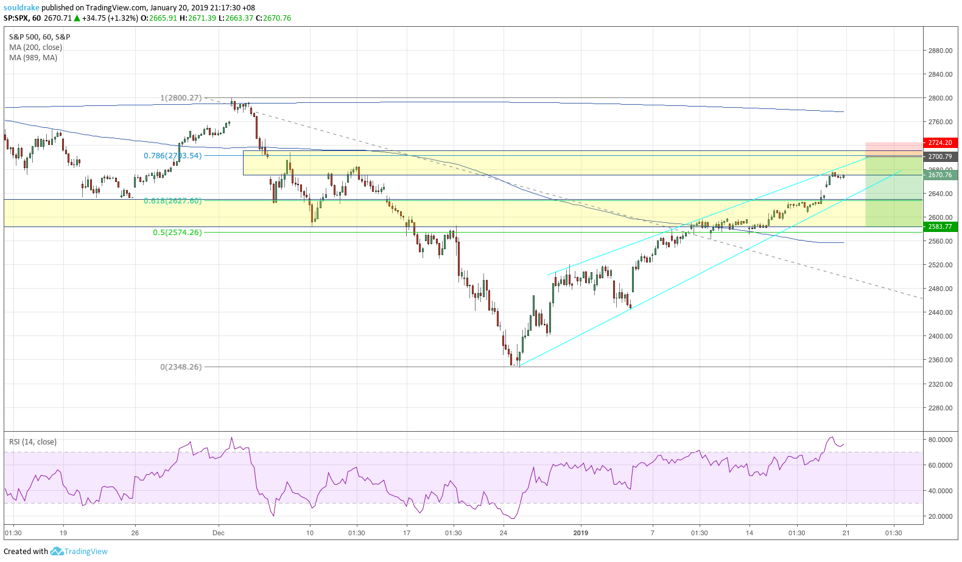Viewport: 962px width, 562px height.
Task: Click the 0(2348.26) Fibonacci level label
Action: click(x=181, y=367)
